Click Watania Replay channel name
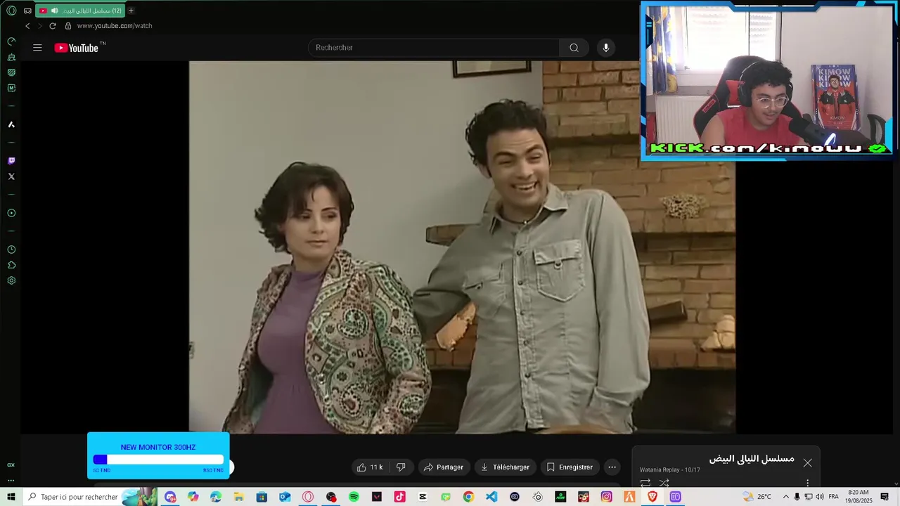Image resolution: width=900 pixels, height=506 pixels. 660,470
